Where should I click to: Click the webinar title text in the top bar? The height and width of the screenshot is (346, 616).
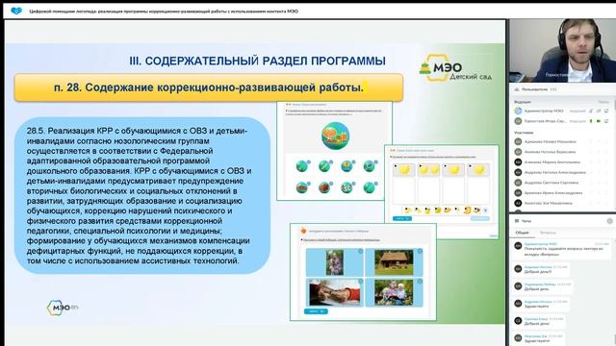coord(164,12)
